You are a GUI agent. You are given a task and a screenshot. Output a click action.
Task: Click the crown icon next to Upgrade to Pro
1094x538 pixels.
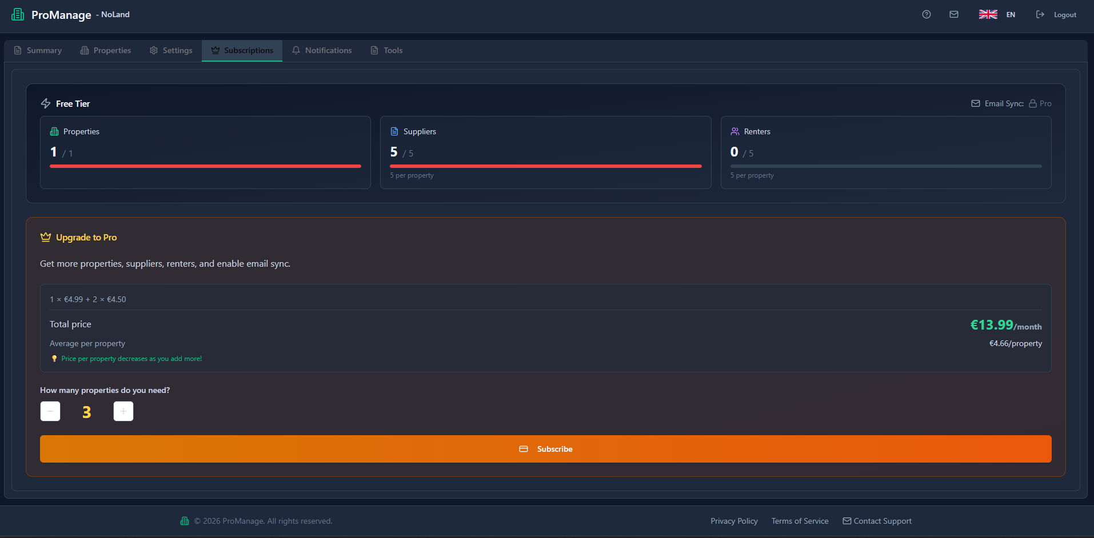(x=45, y=236)
